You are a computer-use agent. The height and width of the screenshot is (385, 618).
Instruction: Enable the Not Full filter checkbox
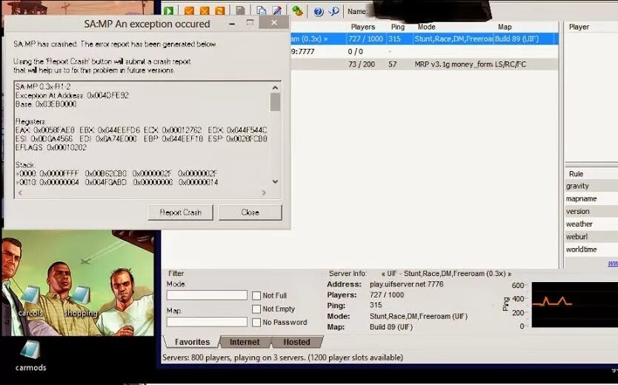click(x=256, y=295)
